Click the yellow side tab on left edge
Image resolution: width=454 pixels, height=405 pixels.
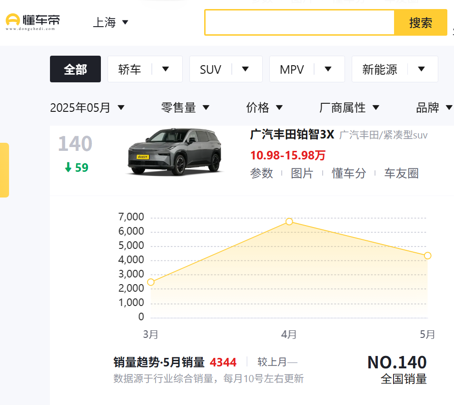(4, 170)
